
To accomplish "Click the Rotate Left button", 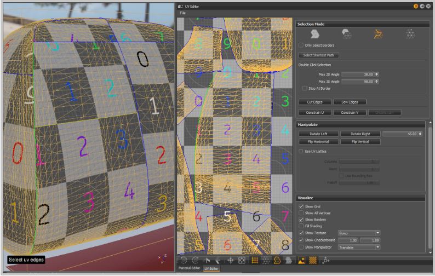I will 318,134.
